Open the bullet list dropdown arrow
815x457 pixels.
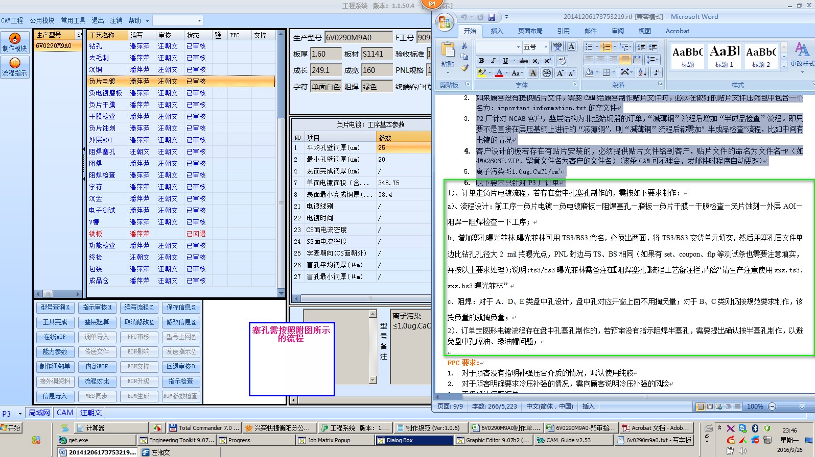point(596,46)
